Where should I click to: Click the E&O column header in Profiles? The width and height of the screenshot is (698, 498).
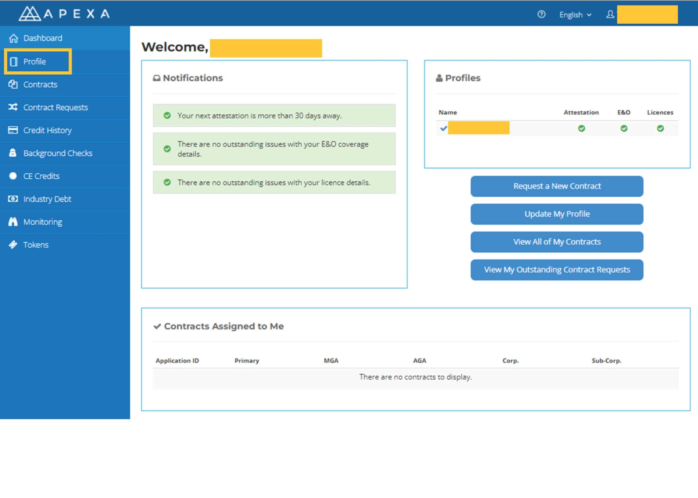click(624, 112)
